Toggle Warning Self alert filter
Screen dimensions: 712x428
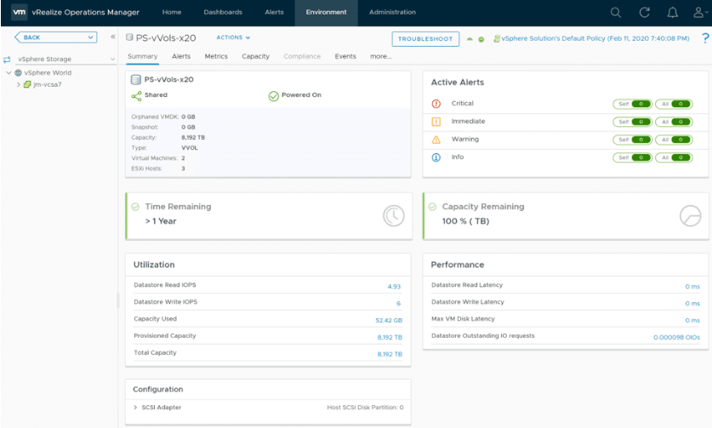tap(633, 140)
